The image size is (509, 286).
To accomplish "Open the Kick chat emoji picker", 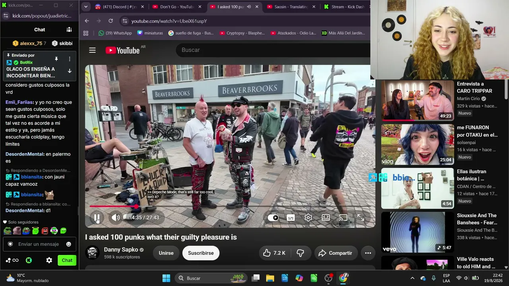I will click(x=68, y=244).
